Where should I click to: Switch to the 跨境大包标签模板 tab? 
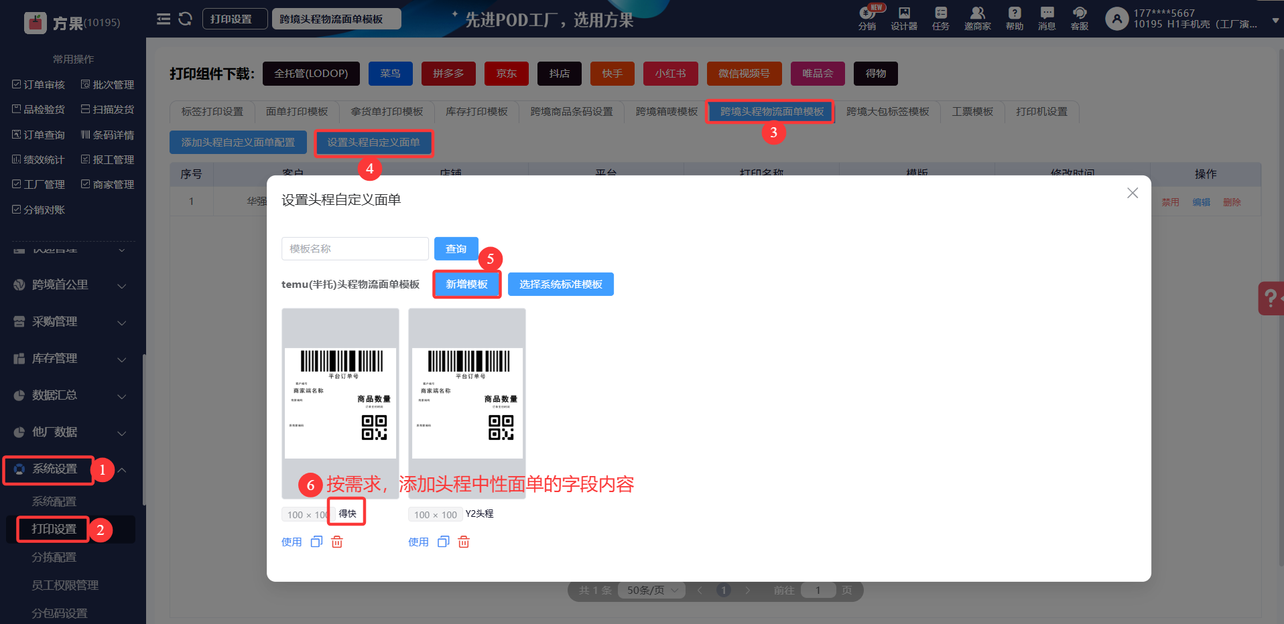pyautogui.click(x=888, y=112)
